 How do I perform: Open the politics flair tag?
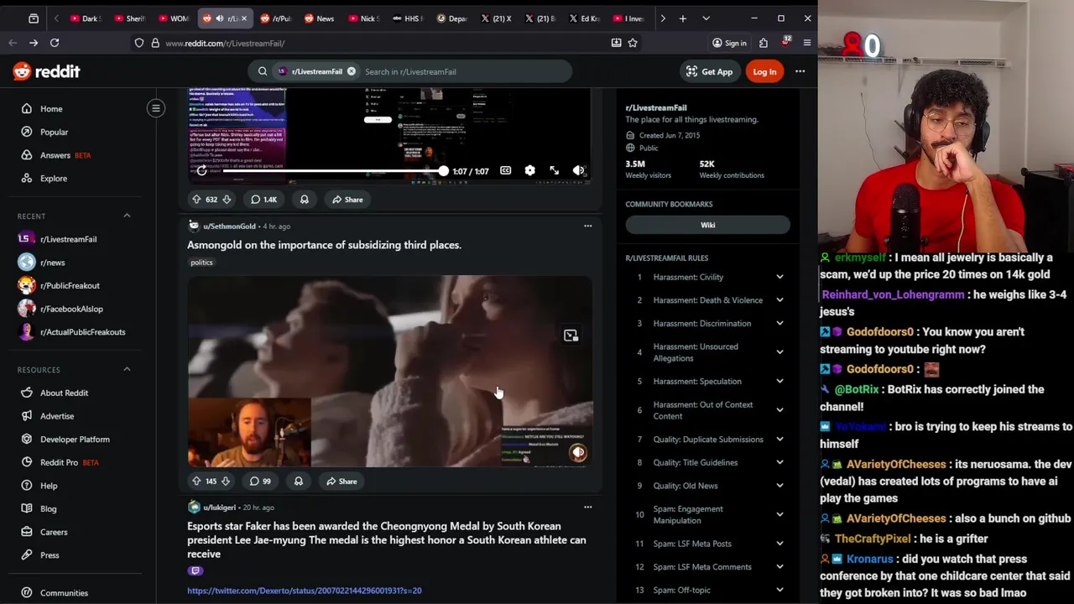(x=201, y=263)
